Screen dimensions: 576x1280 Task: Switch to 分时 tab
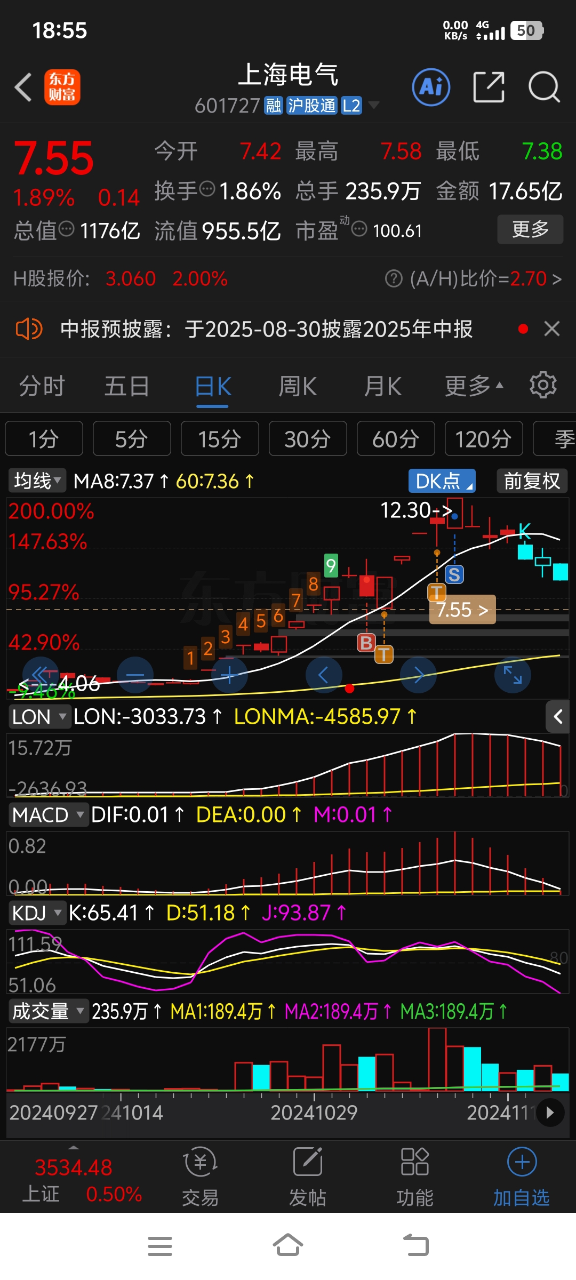[x=42, y=386]
